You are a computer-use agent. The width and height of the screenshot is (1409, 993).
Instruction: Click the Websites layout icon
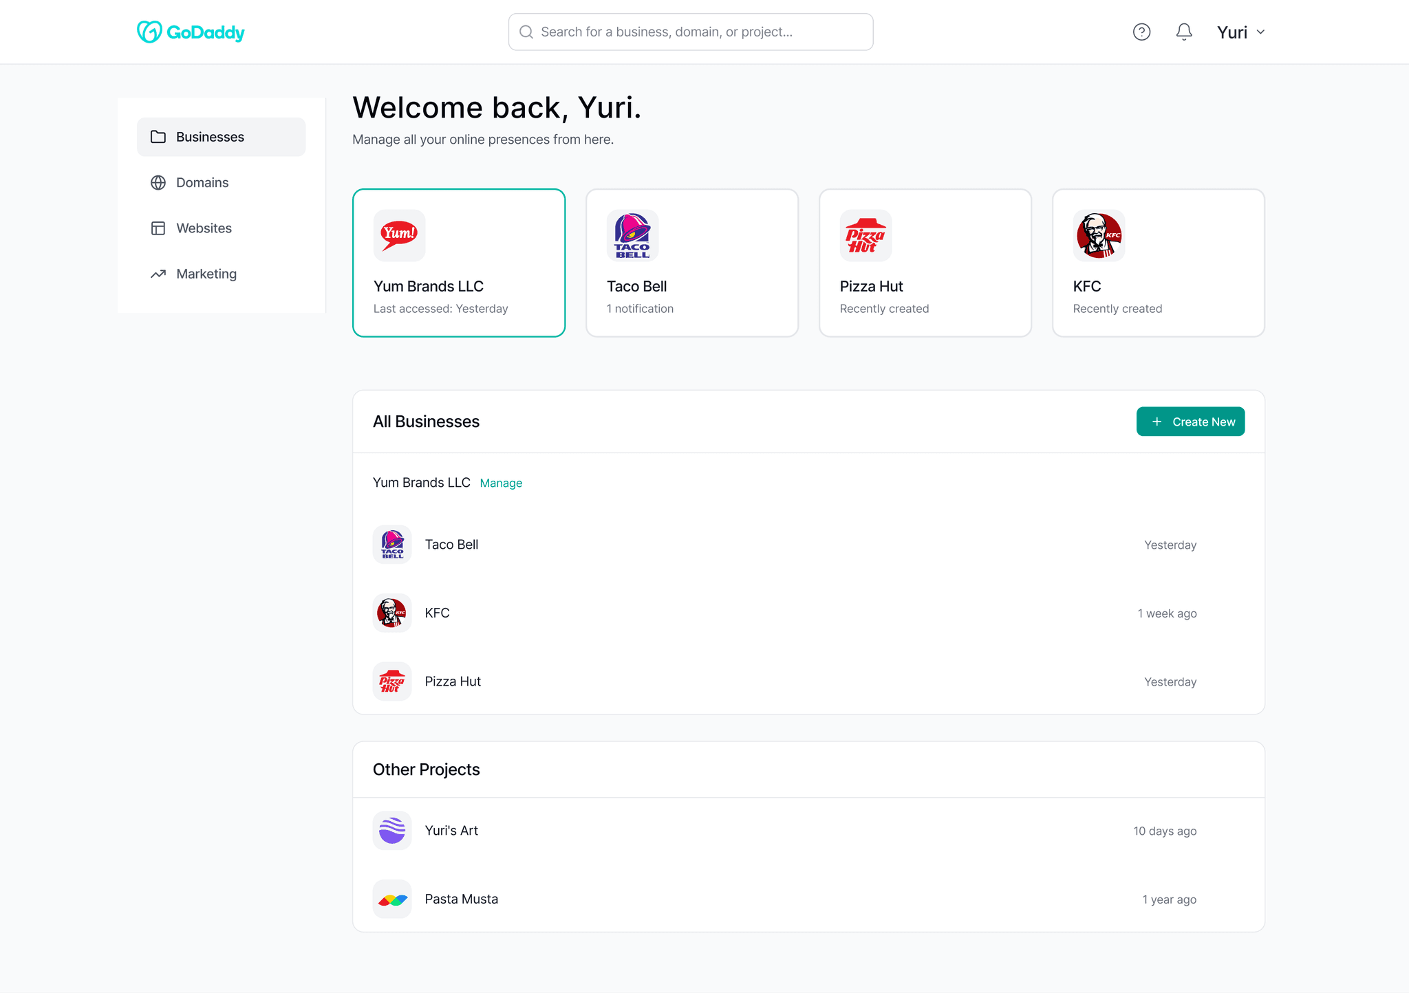(158, 228)
